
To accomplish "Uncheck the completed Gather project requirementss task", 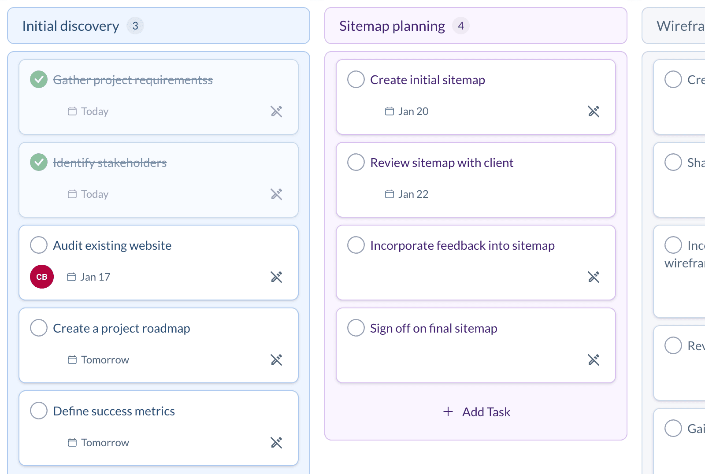I will (39, 79).
